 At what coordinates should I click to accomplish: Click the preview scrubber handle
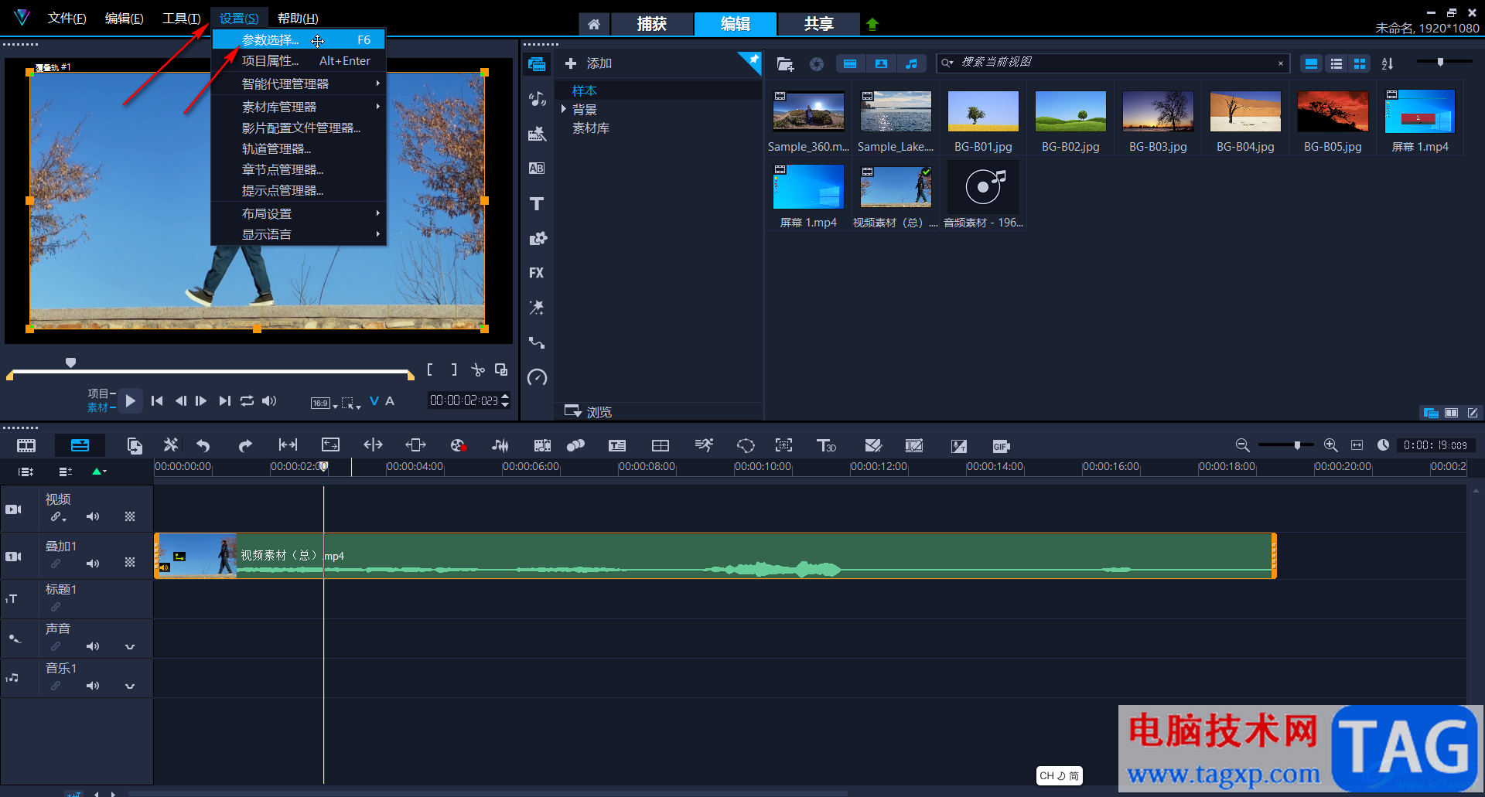click(x=70, y=363)
